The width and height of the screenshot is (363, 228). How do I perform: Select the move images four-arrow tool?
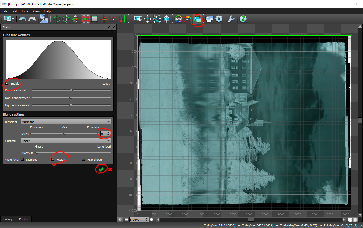(147, 19)
